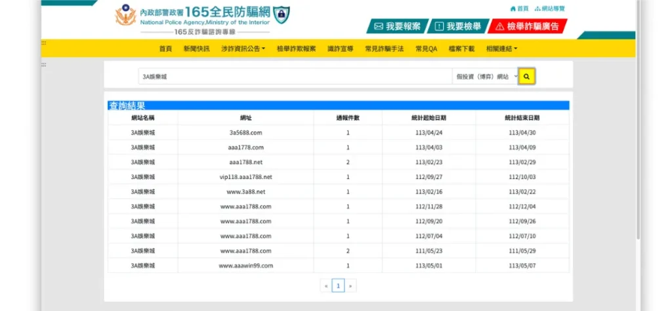Click the 網站名稱 column header
672x311 pixels.
(x=142, y=118)
